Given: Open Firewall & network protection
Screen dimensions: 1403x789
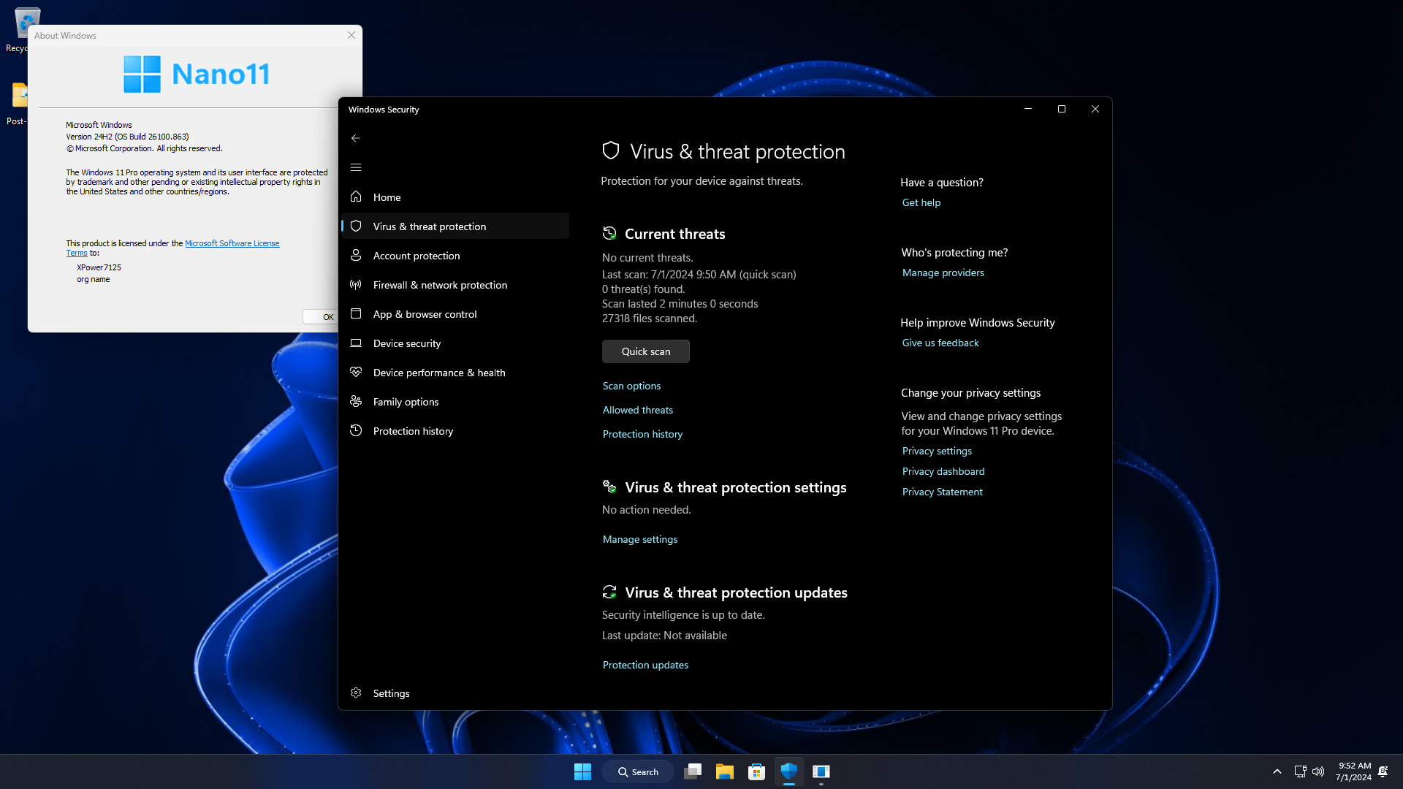Looking at the screenshot, I should point(439,285).
